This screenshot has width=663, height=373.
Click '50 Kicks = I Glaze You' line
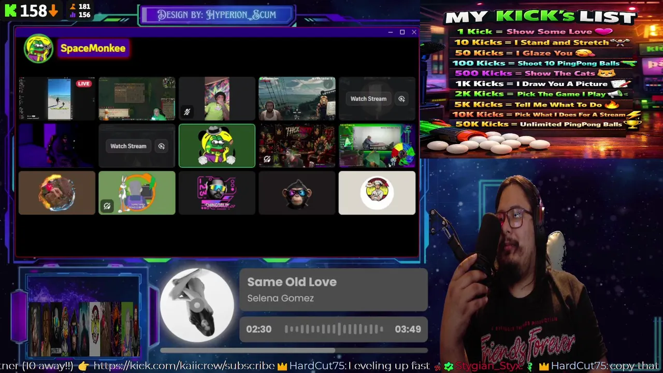pyautogui.click(x=525, y=53)
